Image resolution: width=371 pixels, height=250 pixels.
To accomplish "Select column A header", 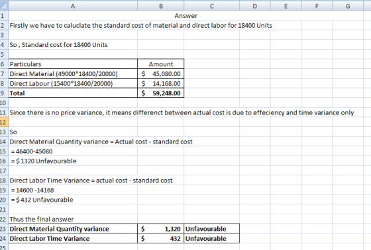I will (73, 6).
